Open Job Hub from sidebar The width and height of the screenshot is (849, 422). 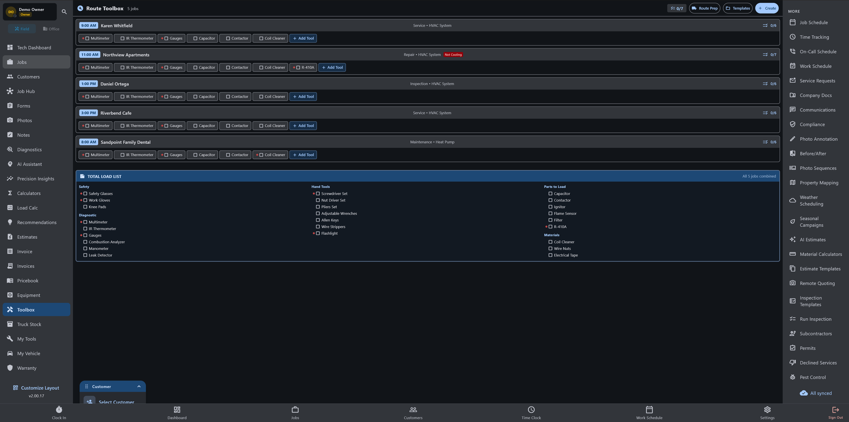pyautogui.click(x=36, y=91)
